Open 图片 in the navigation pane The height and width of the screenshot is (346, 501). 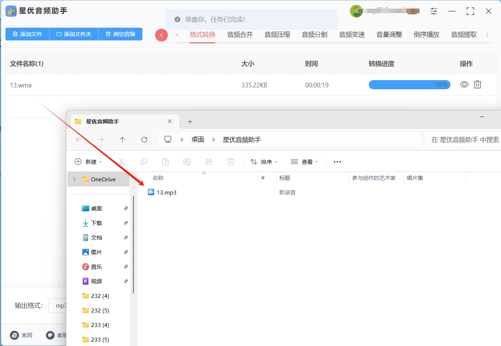coord(96,252)
